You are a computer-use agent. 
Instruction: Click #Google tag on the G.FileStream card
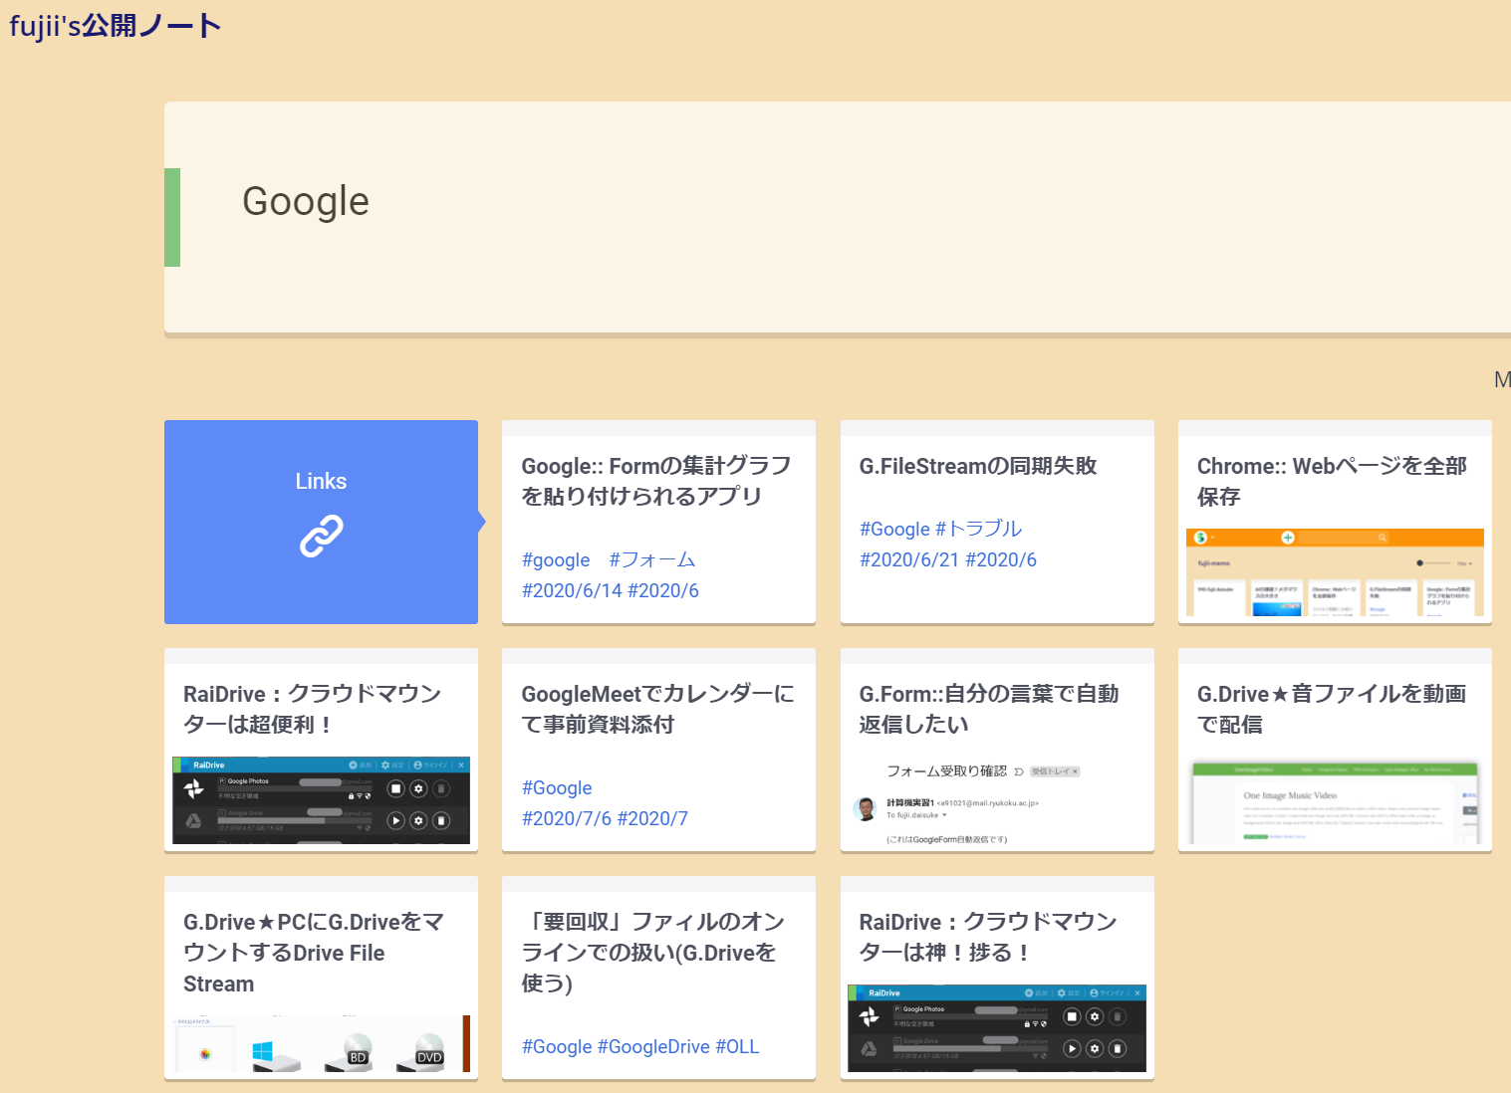click(894, 530)
